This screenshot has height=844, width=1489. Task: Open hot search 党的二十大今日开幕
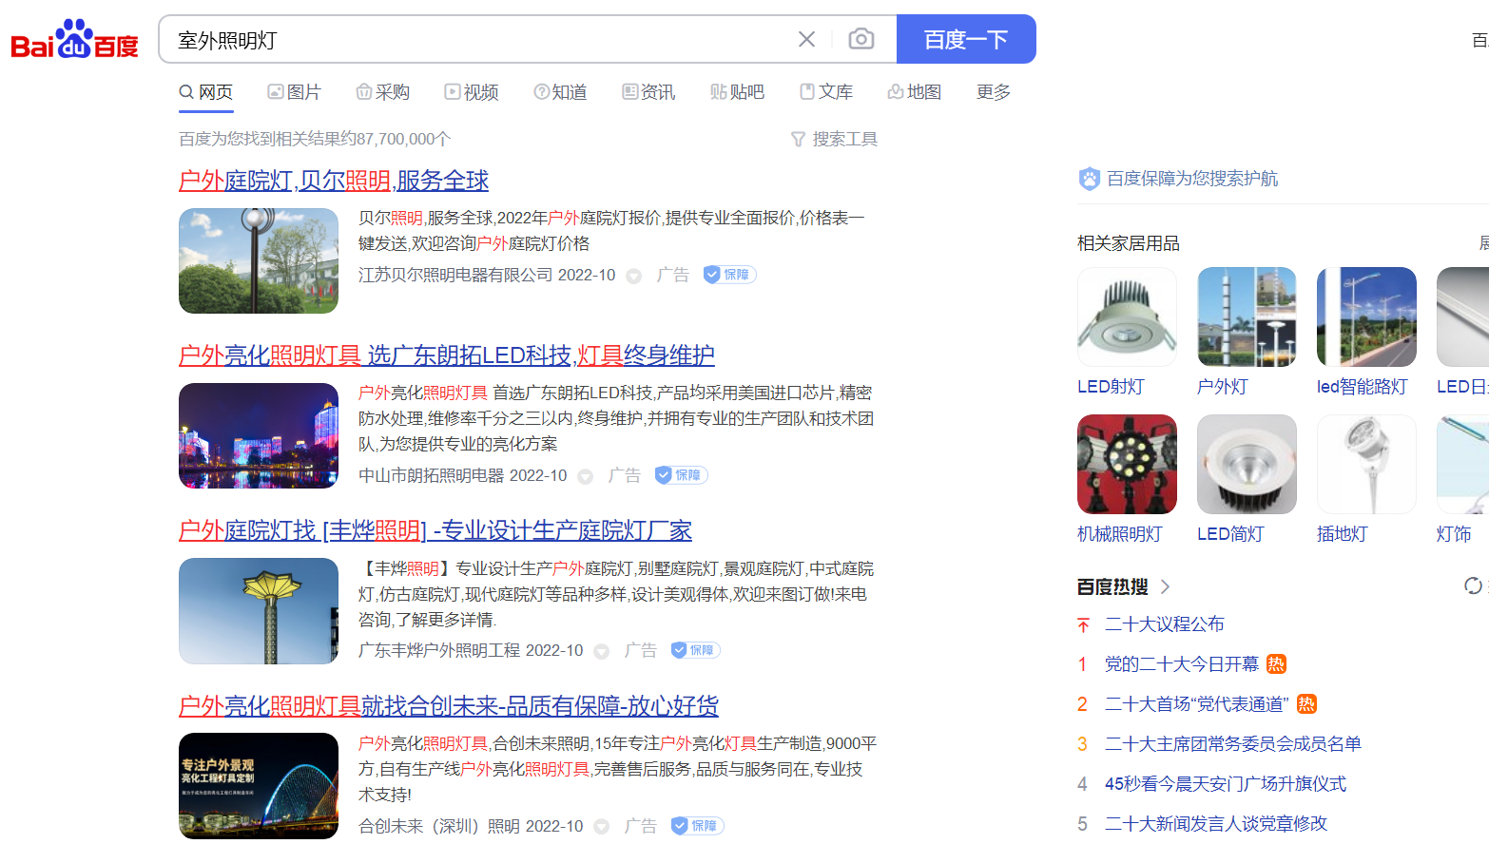tap(1181, 664)
